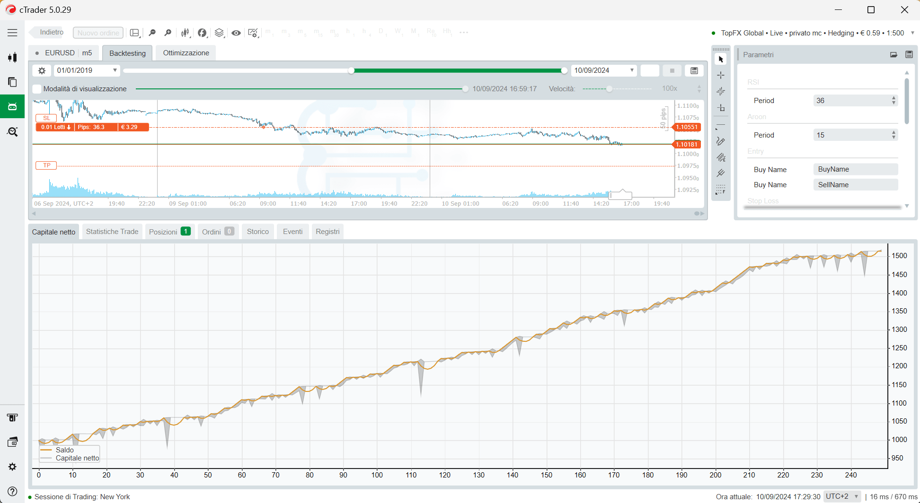920x503 pixels.
Task: Select the crosshair tool
Action: tap(721, 75)
